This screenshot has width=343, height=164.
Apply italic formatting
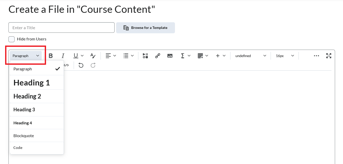pos(63,56)
